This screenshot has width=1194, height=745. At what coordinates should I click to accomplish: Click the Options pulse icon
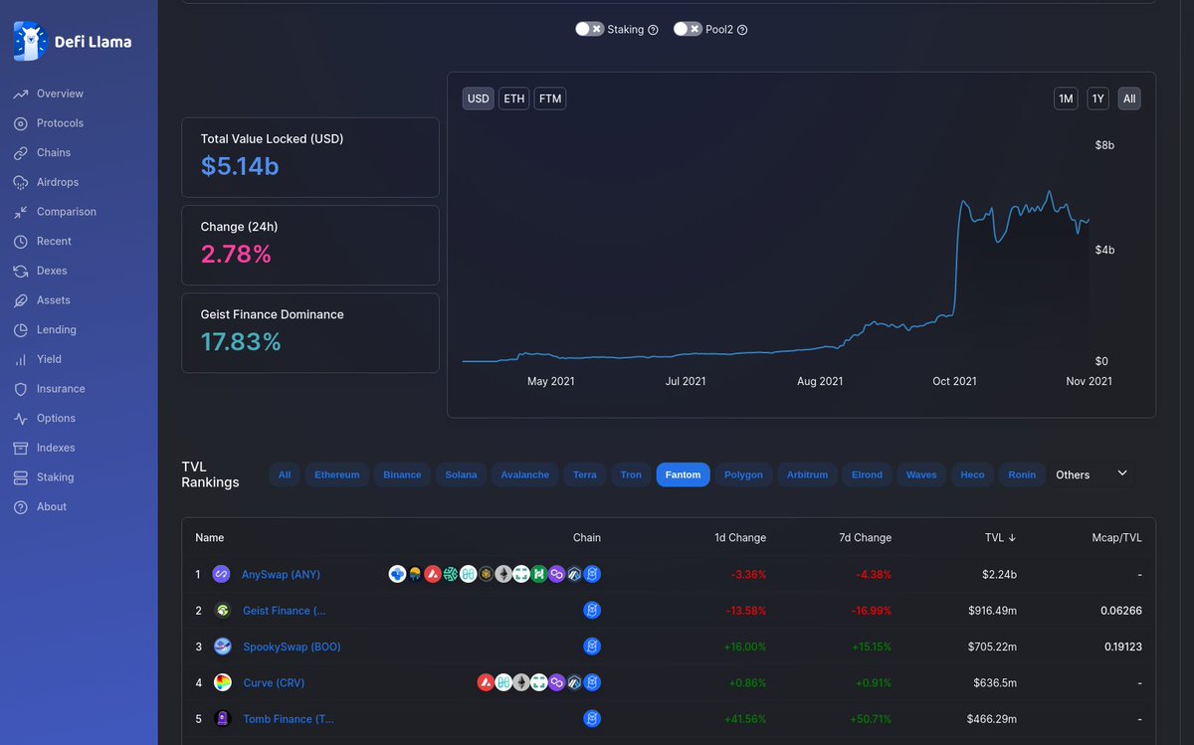pyautogui.click(x=20, y=419)
